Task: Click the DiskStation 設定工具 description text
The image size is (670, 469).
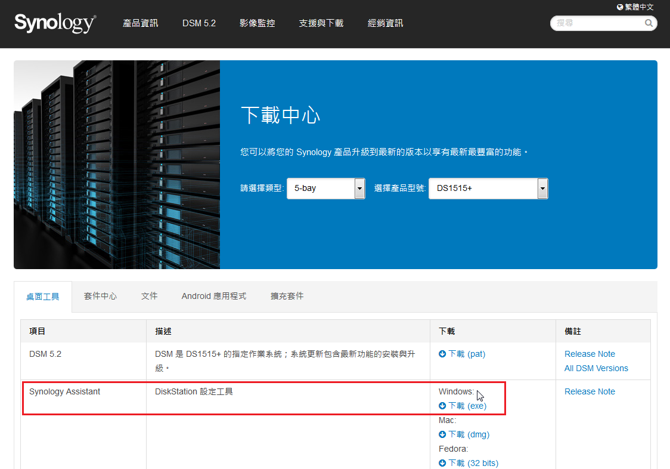Action: (194, 391)
